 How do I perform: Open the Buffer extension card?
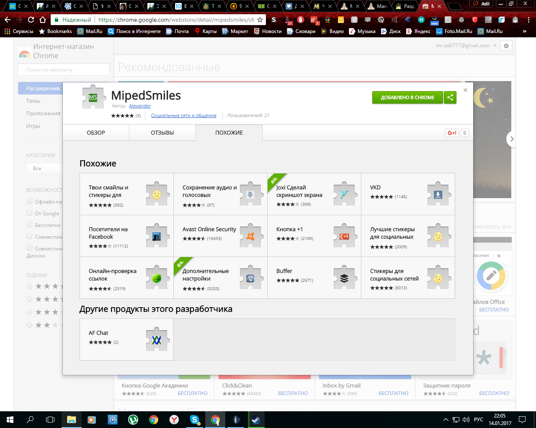click(314, 278)
